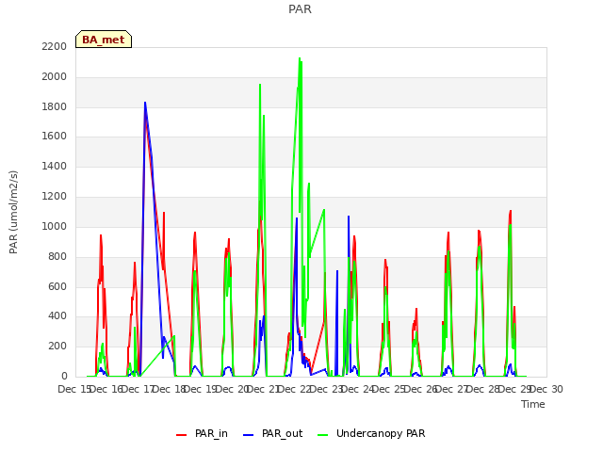Viewport: 603px width, 452px height.
Task: Click the 0 y-axis tick label
Action: pyautogui.click(x=64, y=376)
